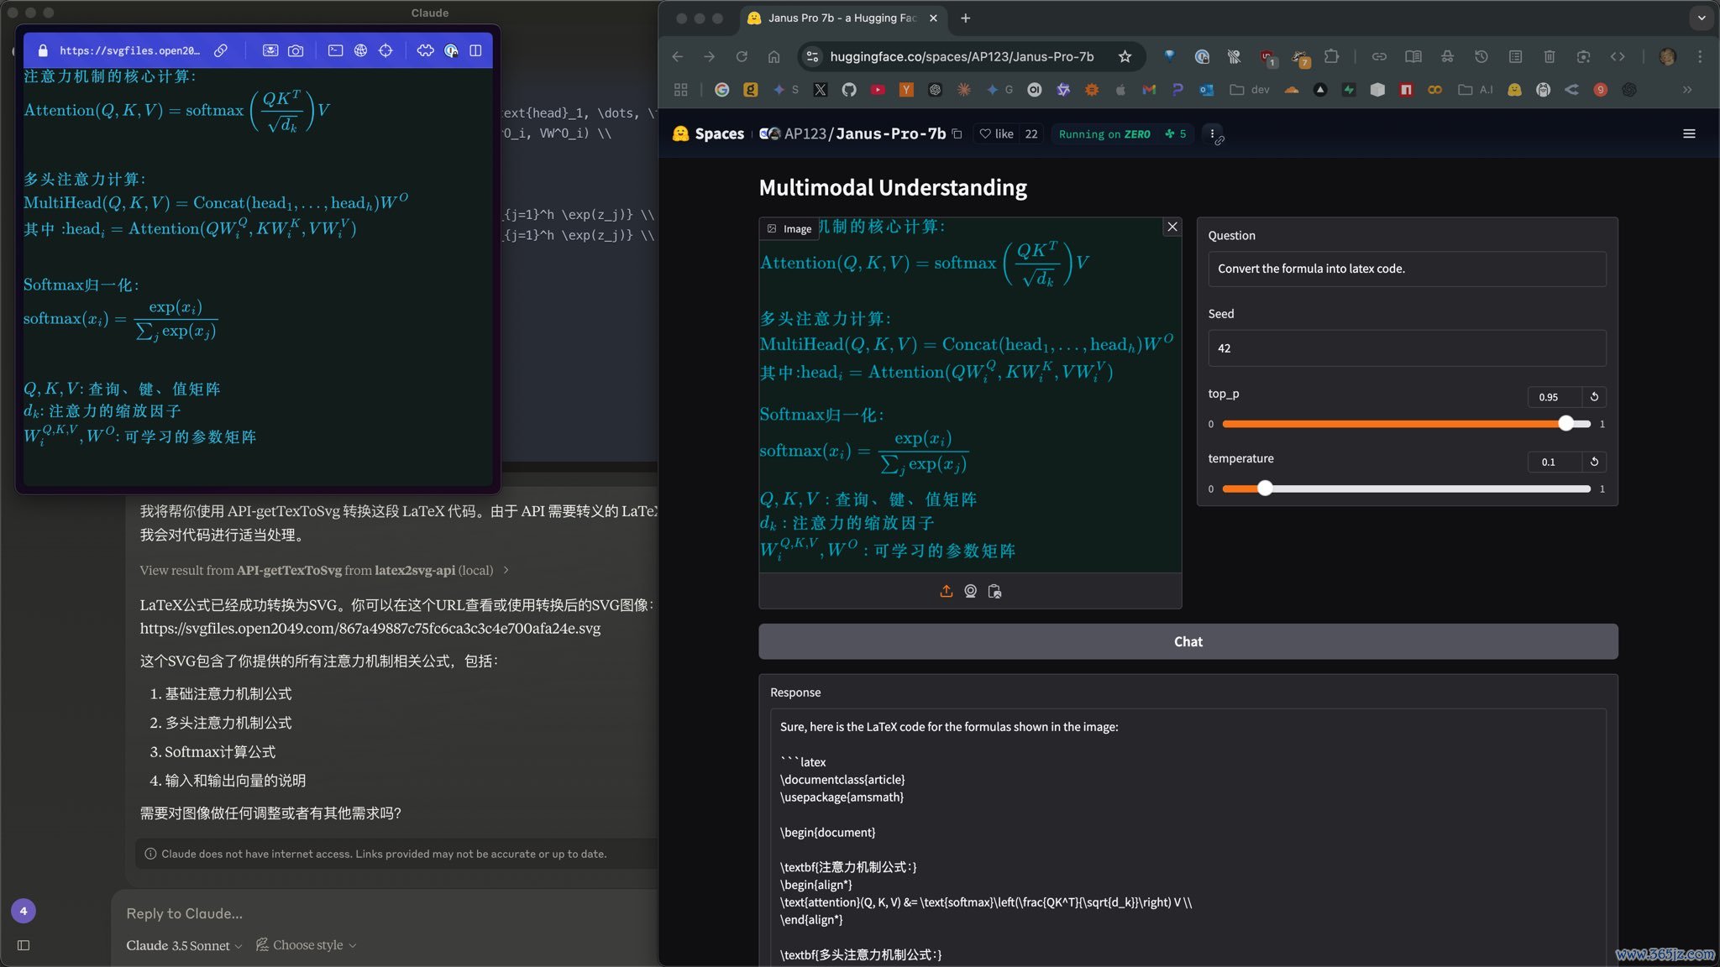Image resolution: width=1720 pixels, height=967 pixels.
Task: Open the Chrome profile avatar menu
Action: pyautogui.click(x=1668, y=56)
